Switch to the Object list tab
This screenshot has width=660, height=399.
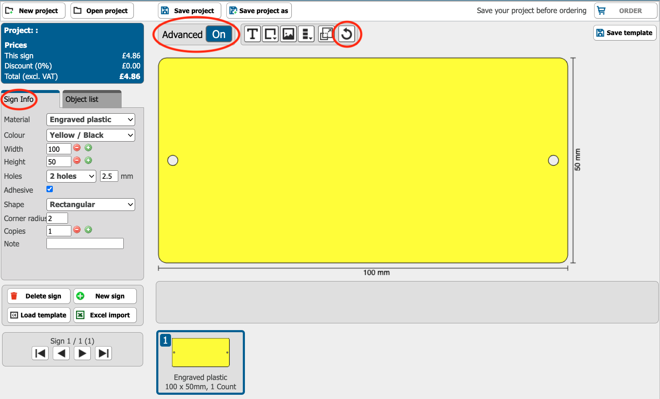pos(92,99)
